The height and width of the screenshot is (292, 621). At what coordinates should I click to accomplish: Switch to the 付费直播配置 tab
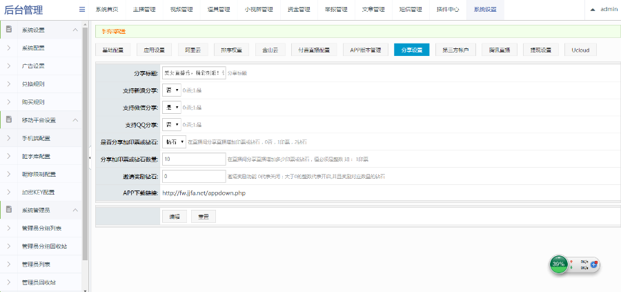[x=314, y=50]
